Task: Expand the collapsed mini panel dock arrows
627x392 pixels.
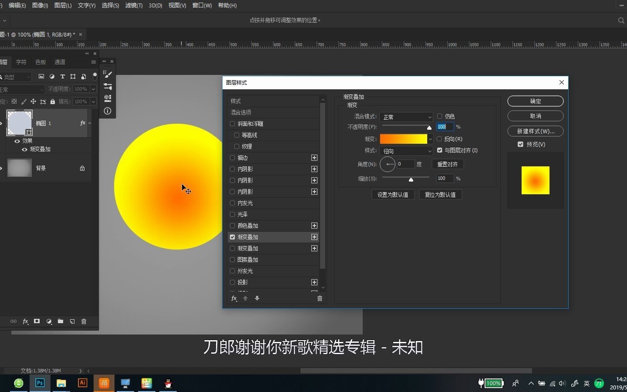Action: (104, 61)
